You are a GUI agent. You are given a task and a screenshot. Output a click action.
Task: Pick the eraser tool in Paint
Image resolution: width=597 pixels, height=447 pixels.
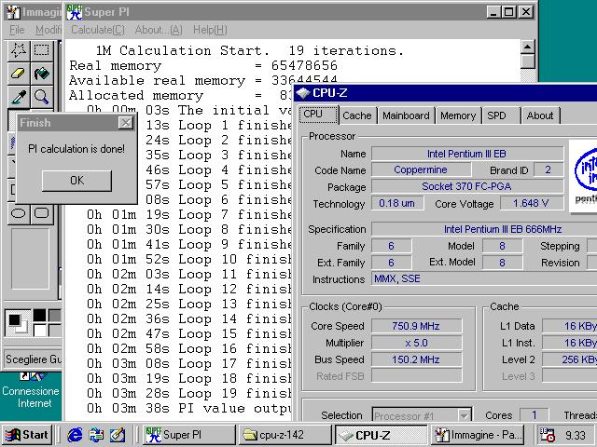click(19, 74)
